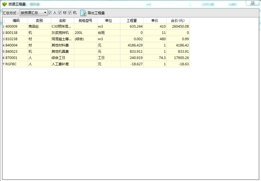Click the 类别 column header

coord(39,20)
